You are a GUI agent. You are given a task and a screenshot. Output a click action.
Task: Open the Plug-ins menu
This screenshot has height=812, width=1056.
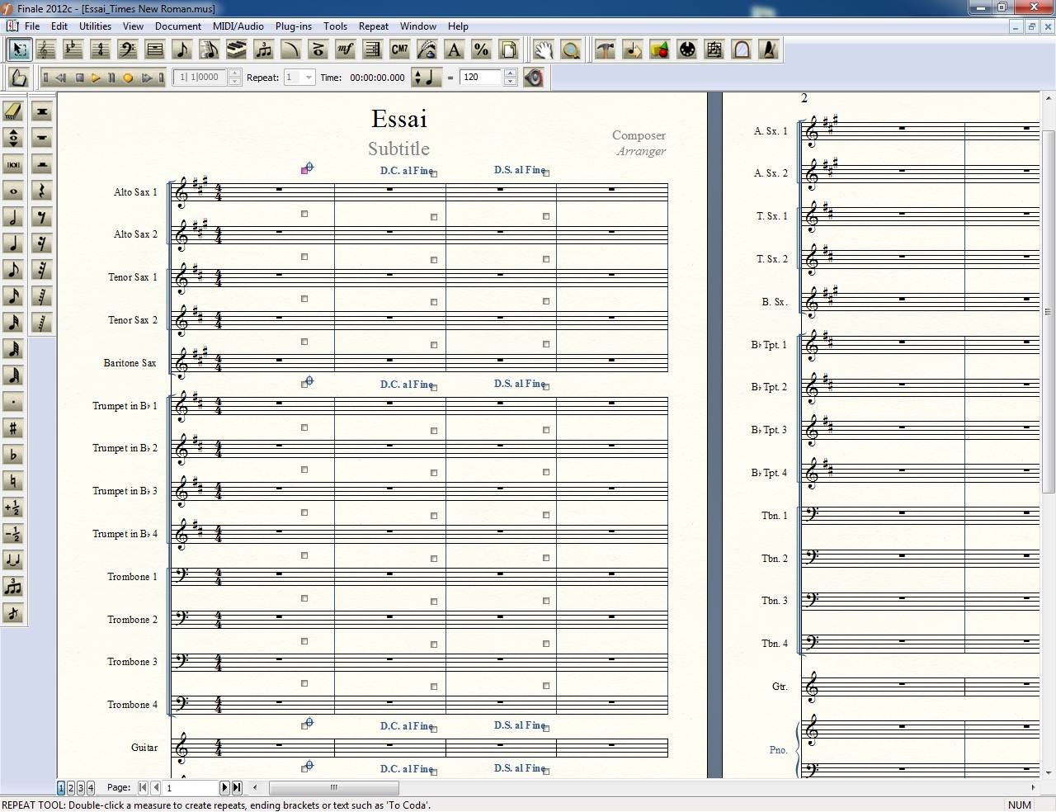[293, 26]
